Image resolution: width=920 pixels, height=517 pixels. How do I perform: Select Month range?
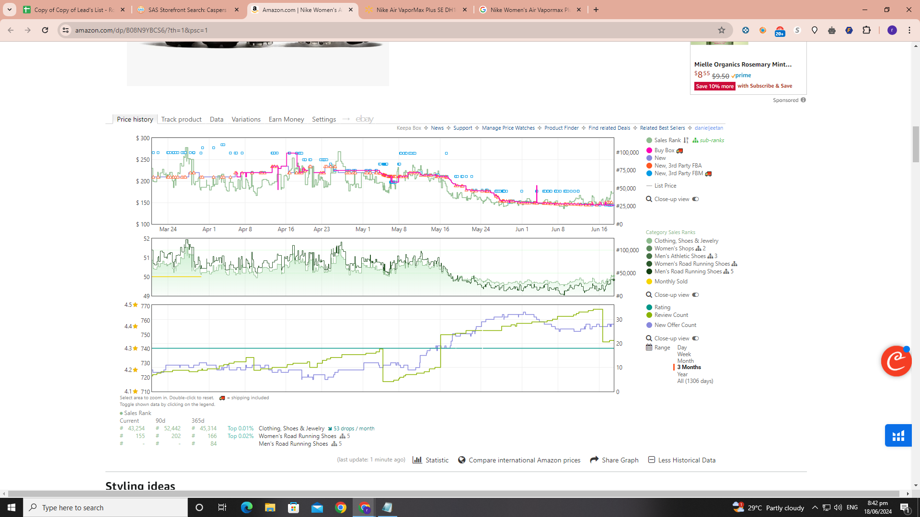pos(685,361)
